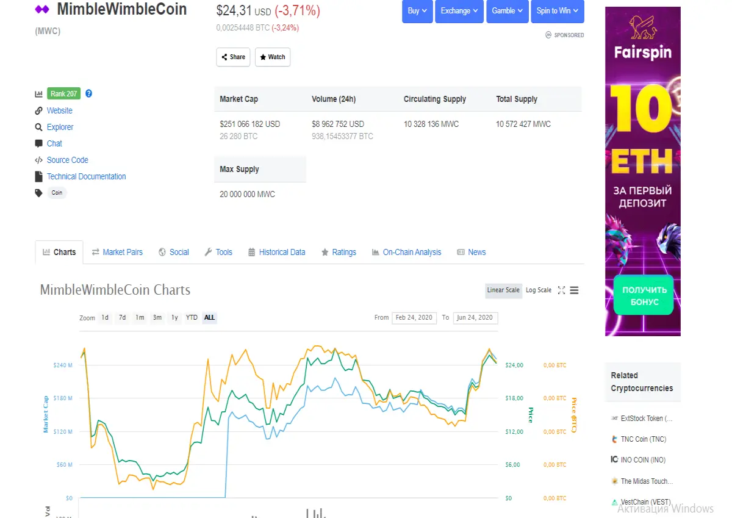
Task: Open the INO COIN (INO) related coin
Action: tap(643, 460)
